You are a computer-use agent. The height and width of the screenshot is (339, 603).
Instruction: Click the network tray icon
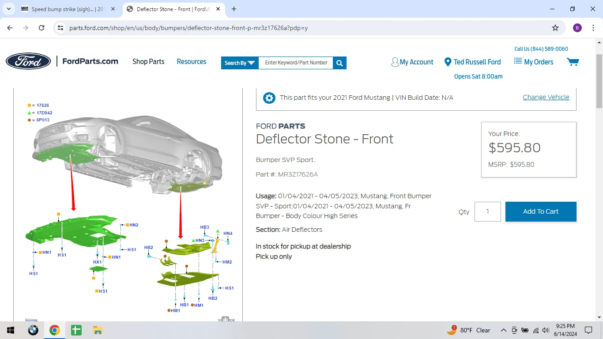click(536, 330)
